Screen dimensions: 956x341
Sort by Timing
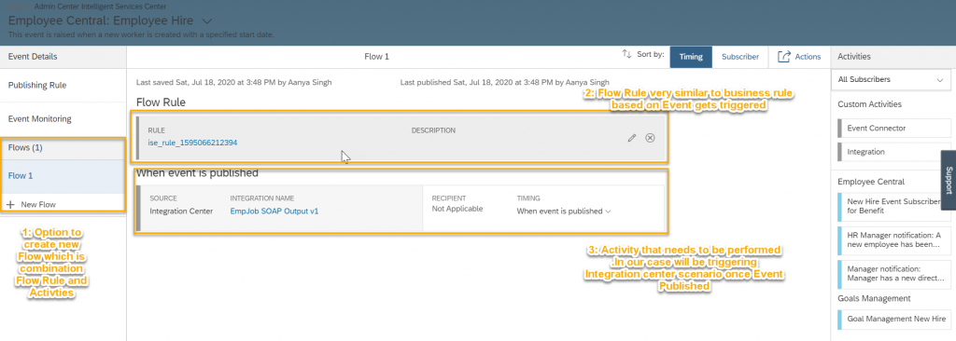(691, 57)
